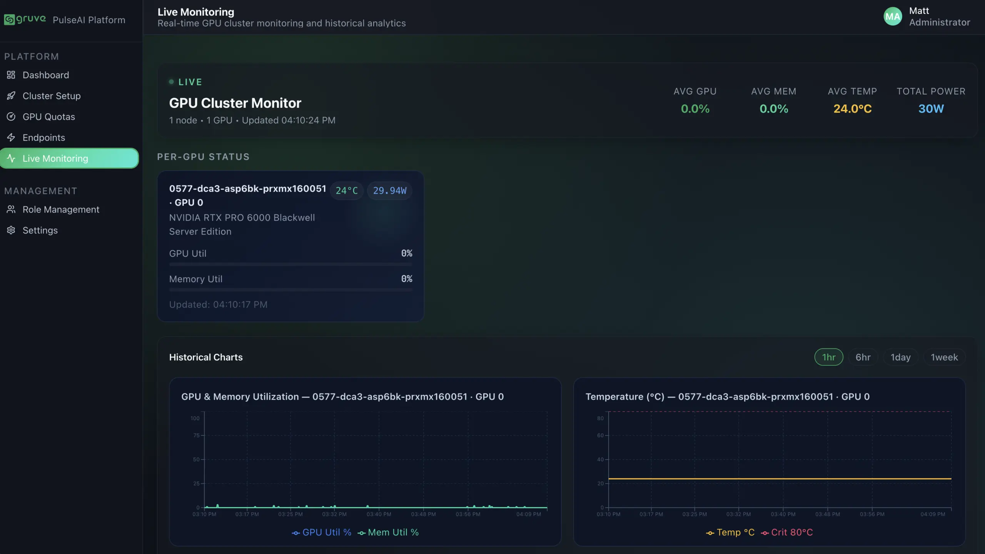The height and width of the screenshot is (554, 985).
Task: Toggle Temp °C legend series
Action: 730,532
